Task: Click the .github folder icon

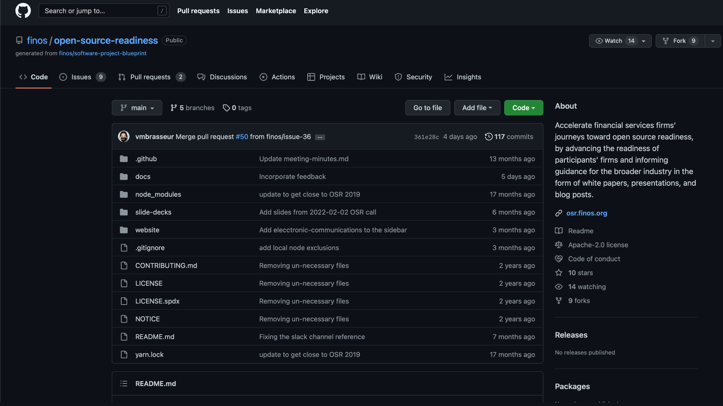Action: coord(124,159)
